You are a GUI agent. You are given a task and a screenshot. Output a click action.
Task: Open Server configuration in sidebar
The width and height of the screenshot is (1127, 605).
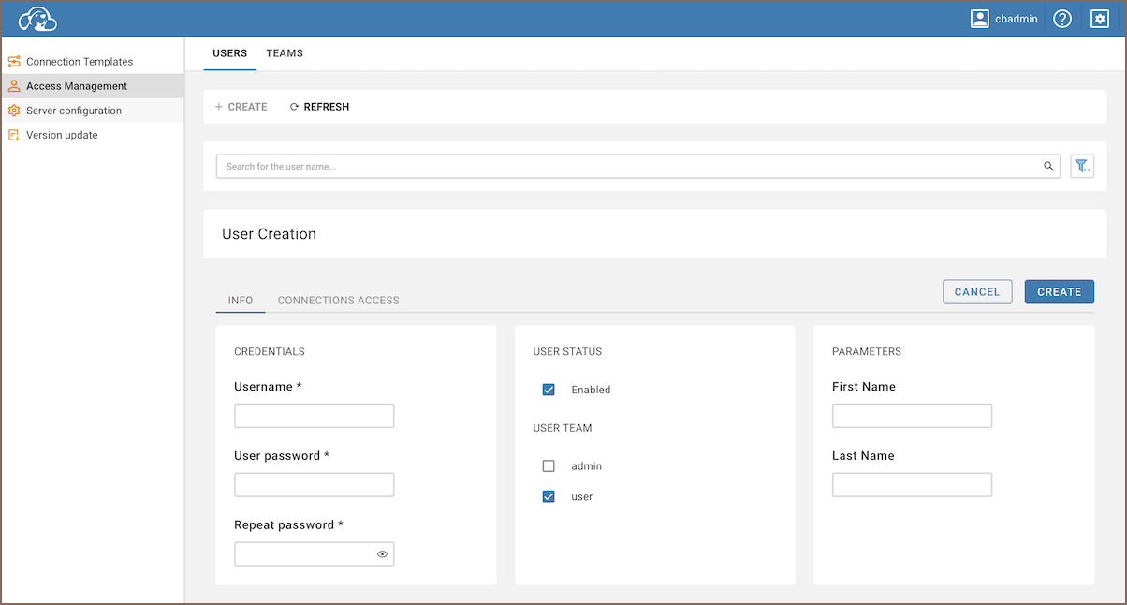74,111
